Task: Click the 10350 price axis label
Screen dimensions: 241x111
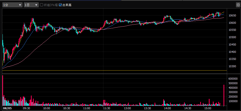Action: [232, 59]
